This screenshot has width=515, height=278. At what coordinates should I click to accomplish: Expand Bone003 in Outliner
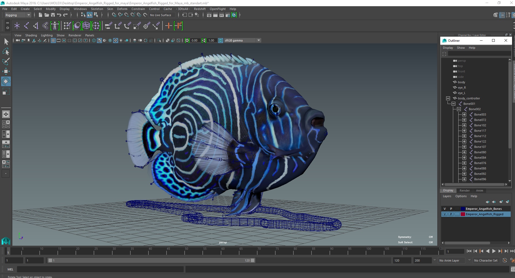[x=464, y=114]
